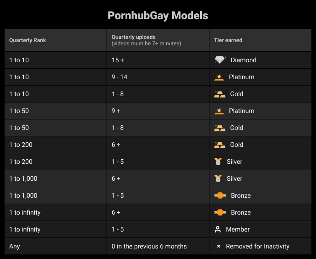Click the '0 in the previous 6 months' cell
This screenshot has height=259, width=316.
[149, 246]
